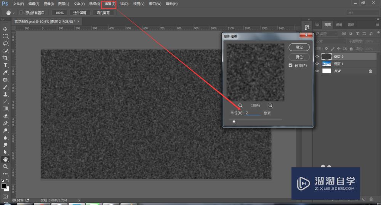Switch to the 通道 channels tab
381x205 pixels.
(339, 25)
